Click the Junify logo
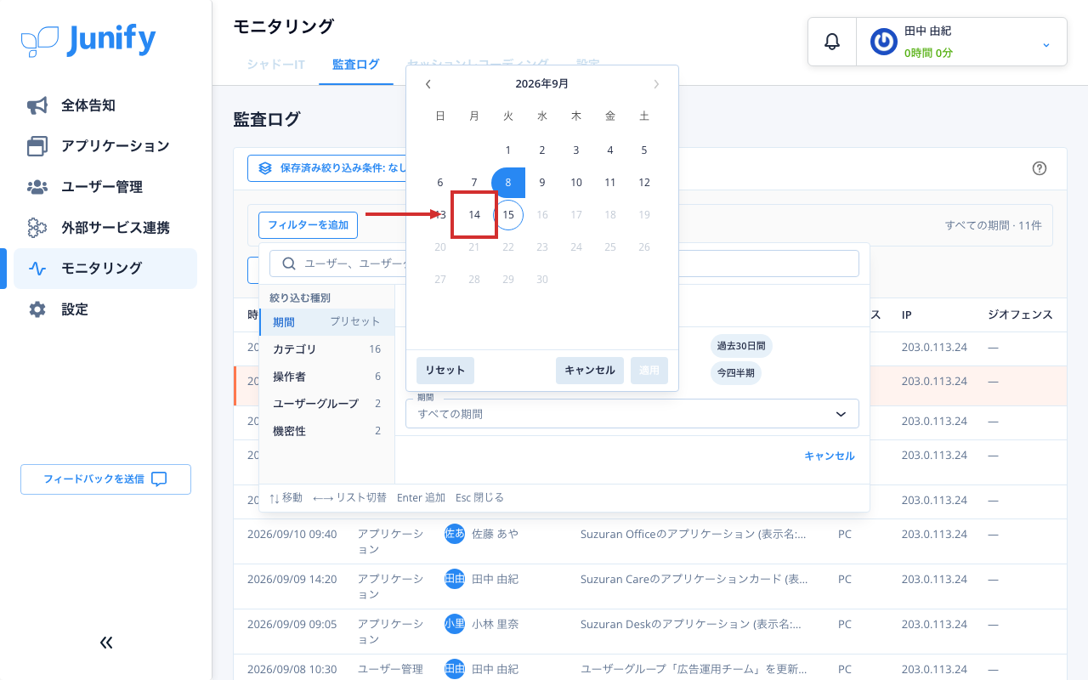Viewport: 1088px width, 680px height. (x=88, y=40)
